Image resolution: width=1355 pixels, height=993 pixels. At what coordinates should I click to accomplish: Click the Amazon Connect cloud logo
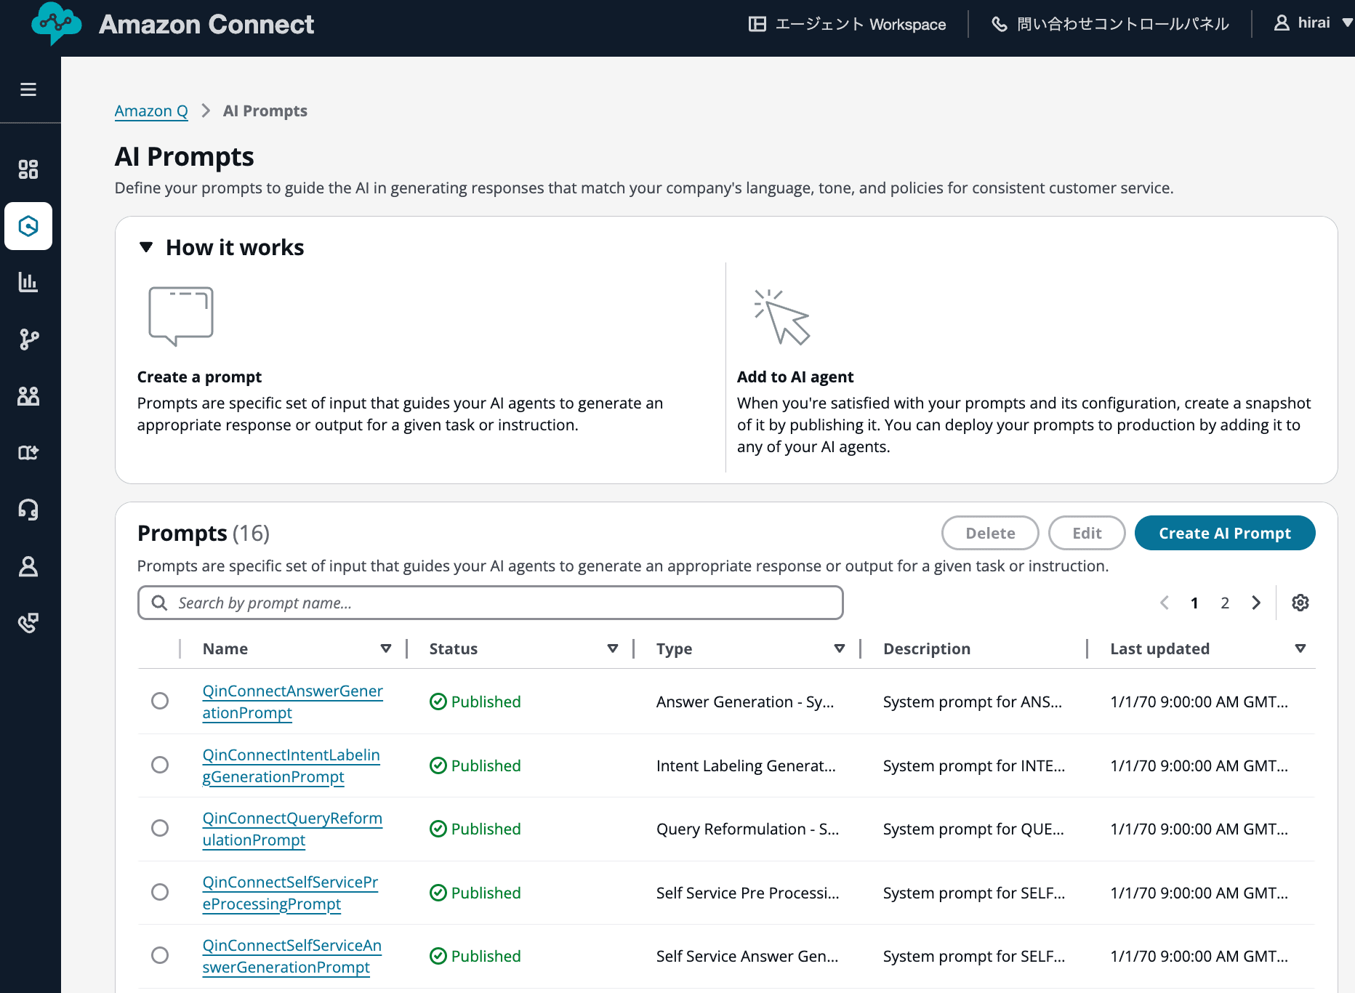[56, 24]
